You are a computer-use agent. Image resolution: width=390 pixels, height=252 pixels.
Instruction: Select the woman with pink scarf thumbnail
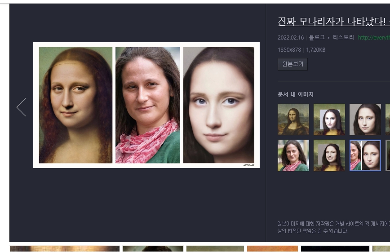[x=293, y=155]
